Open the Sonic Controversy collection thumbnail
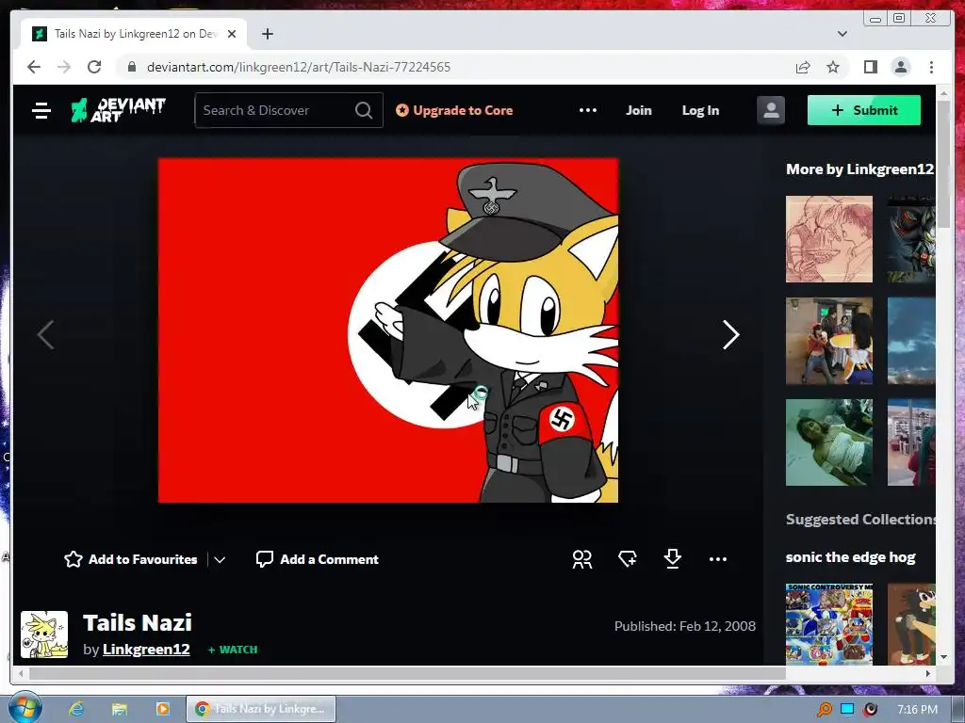 coord(829,624)
